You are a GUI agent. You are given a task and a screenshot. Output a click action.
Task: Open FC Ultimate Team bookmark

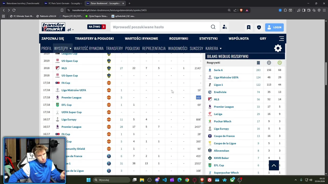21,16
